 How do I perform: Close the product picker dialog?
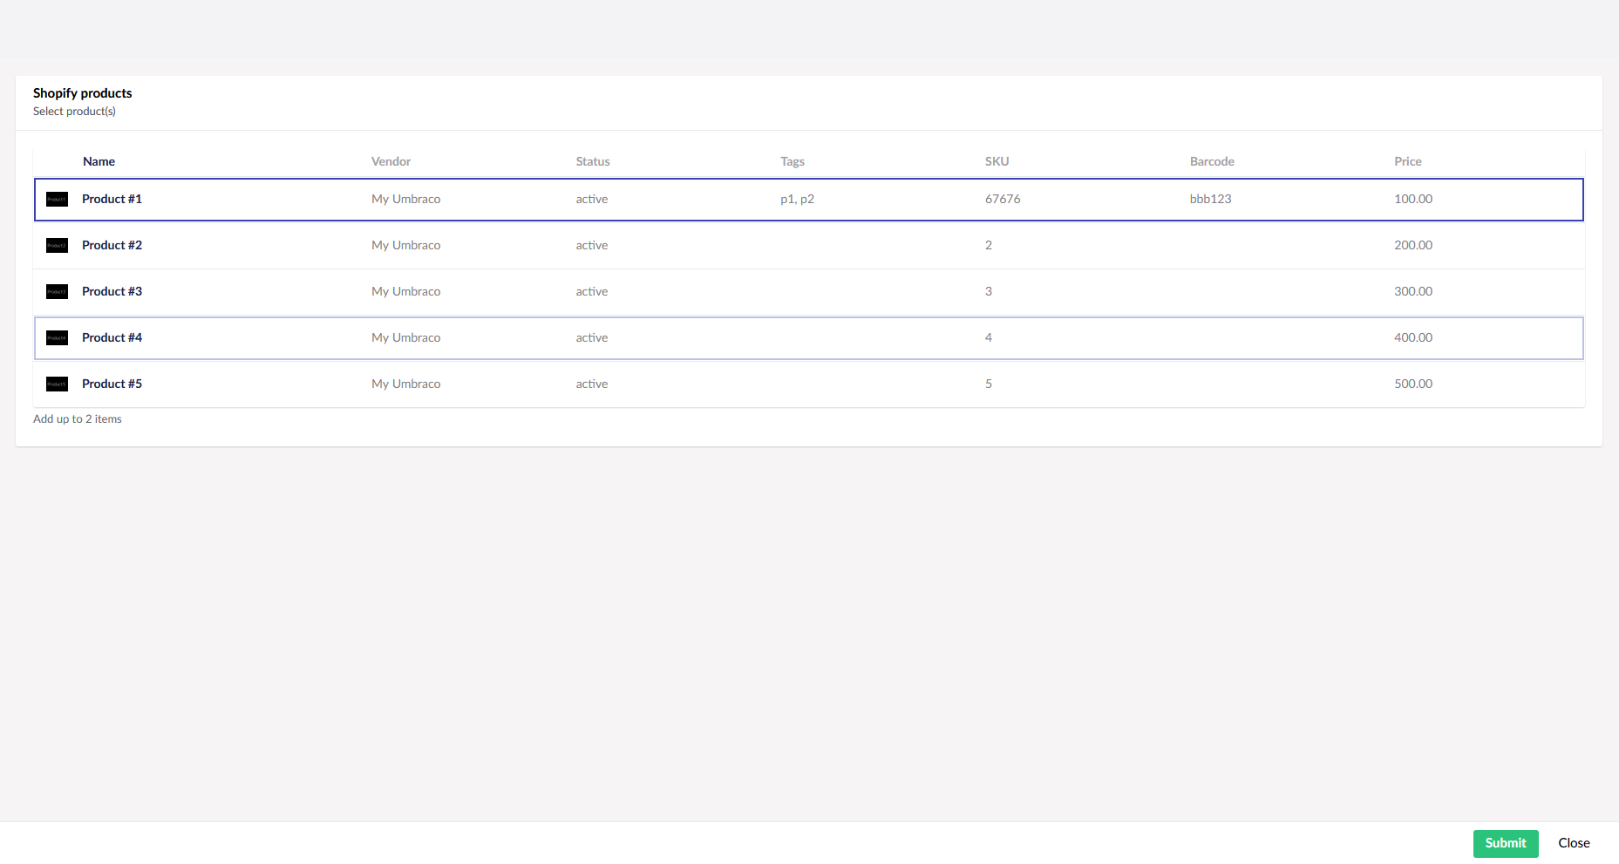[x=1573, y=843]
